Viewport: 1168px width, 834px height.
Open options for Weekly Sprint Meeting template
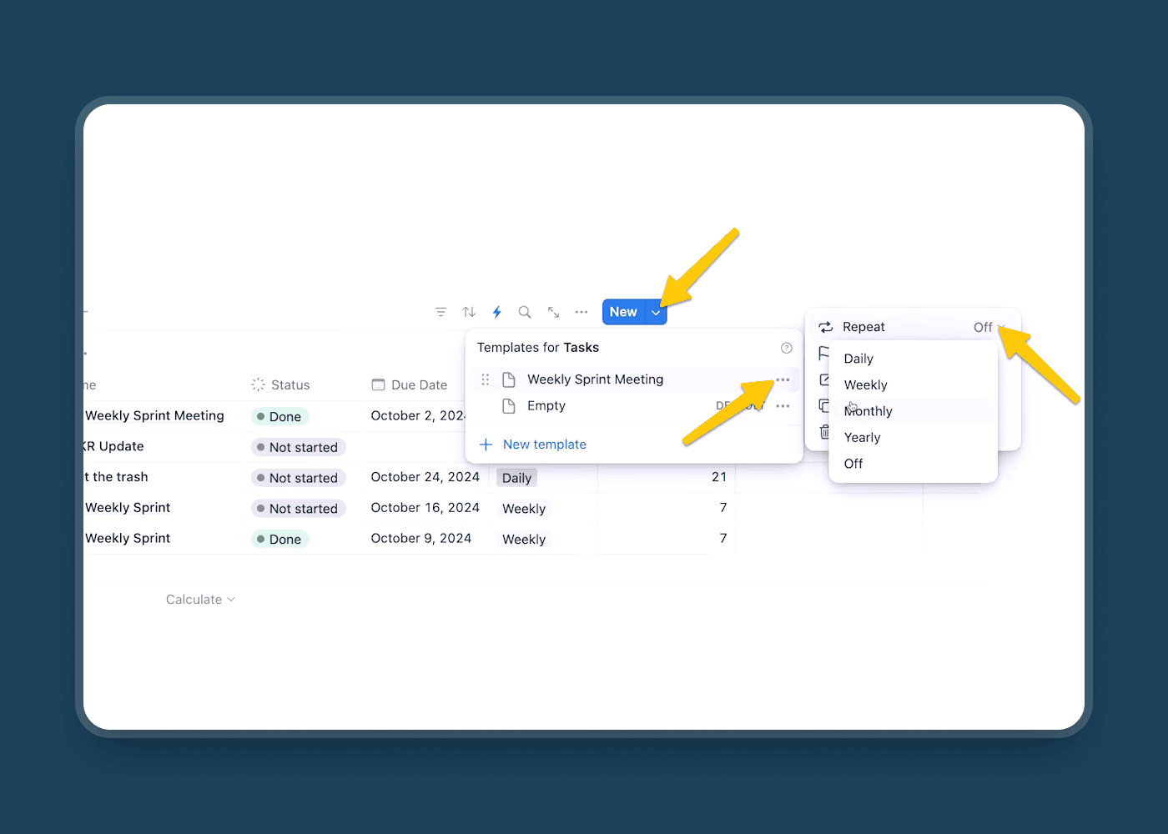[x=783, y=380]
